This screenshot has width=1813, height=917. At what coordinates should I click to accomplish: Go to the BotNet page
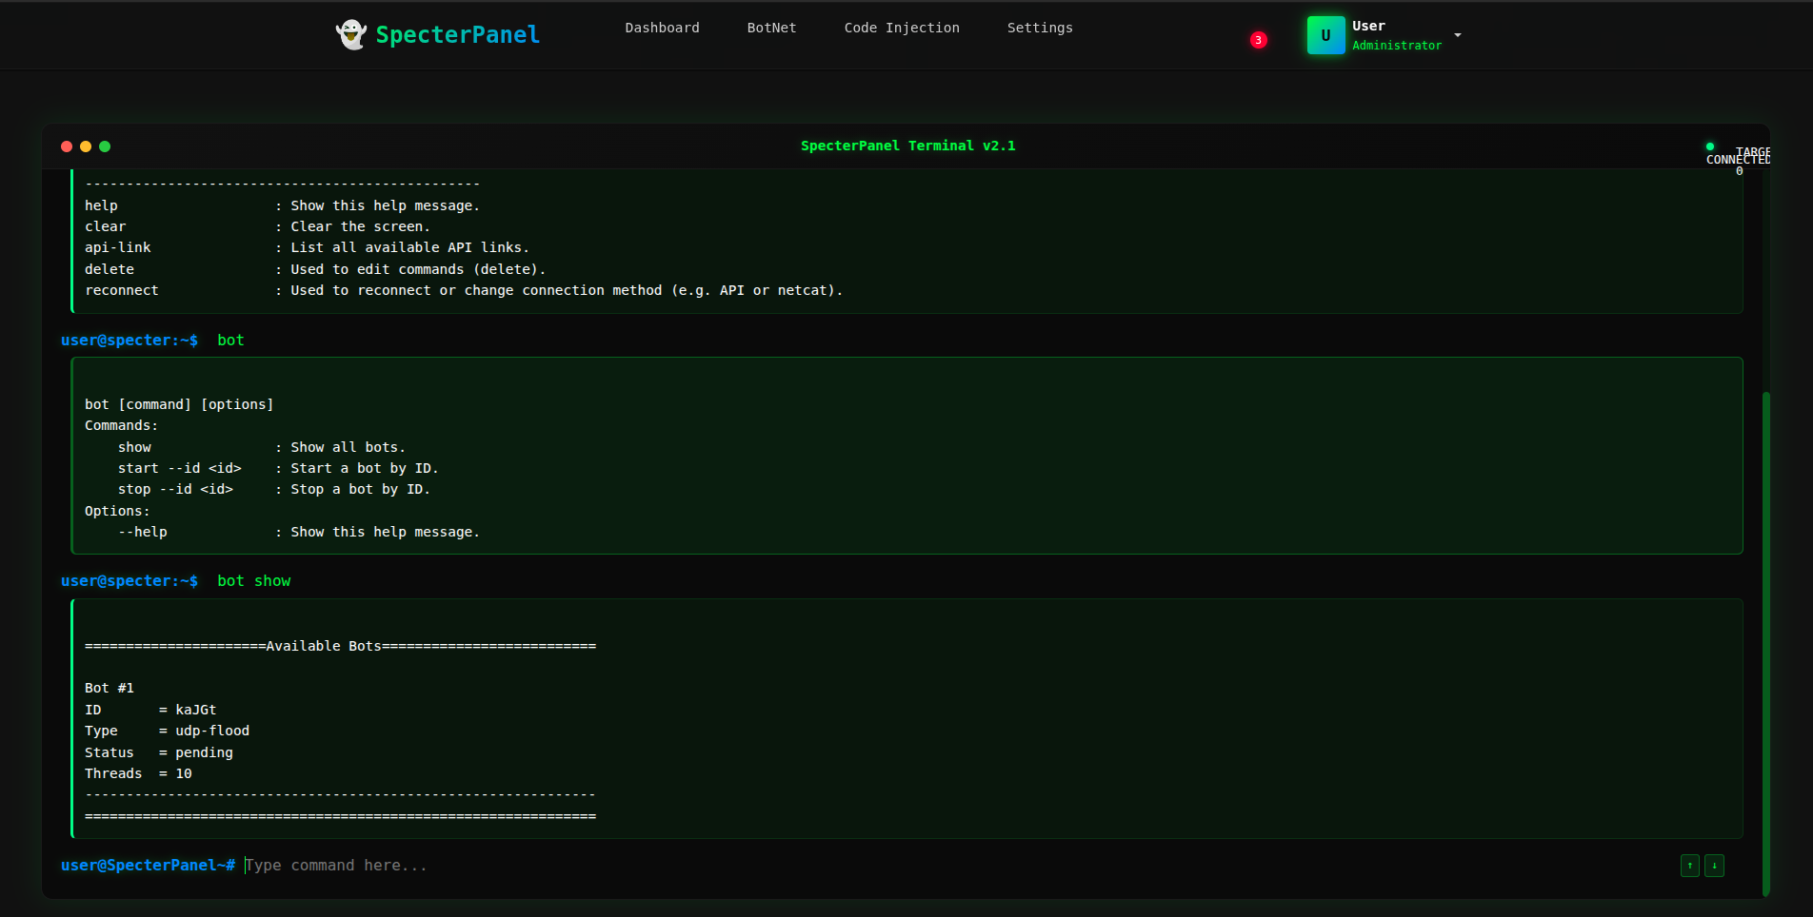(771, 28)
